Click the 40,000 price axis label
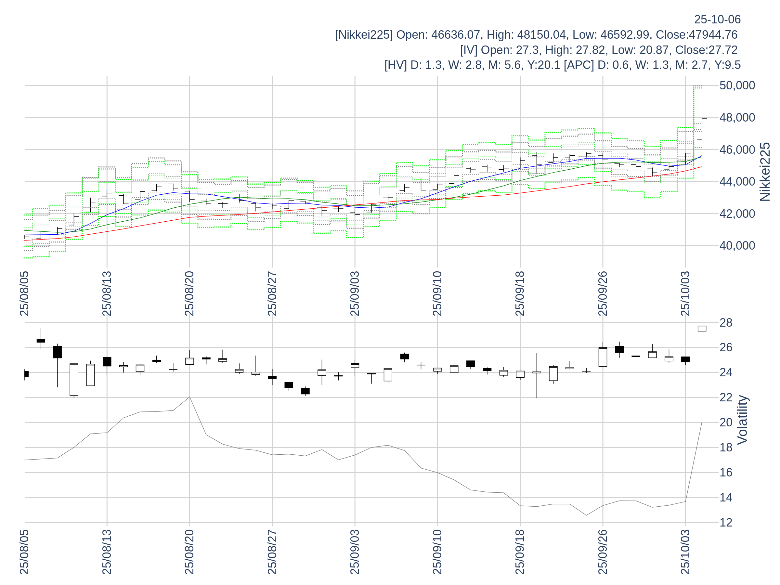This screenshot has width=780, height=585. (737, 245)
